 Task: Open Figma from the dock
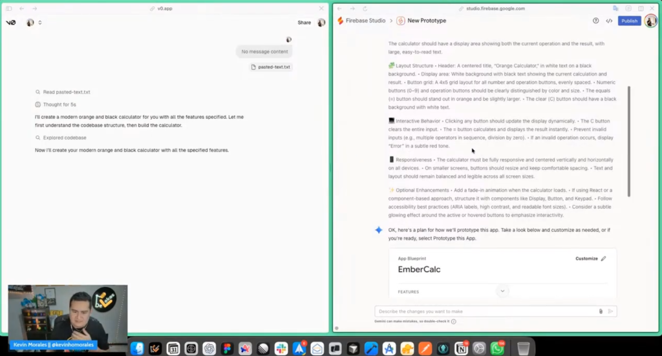227,349
